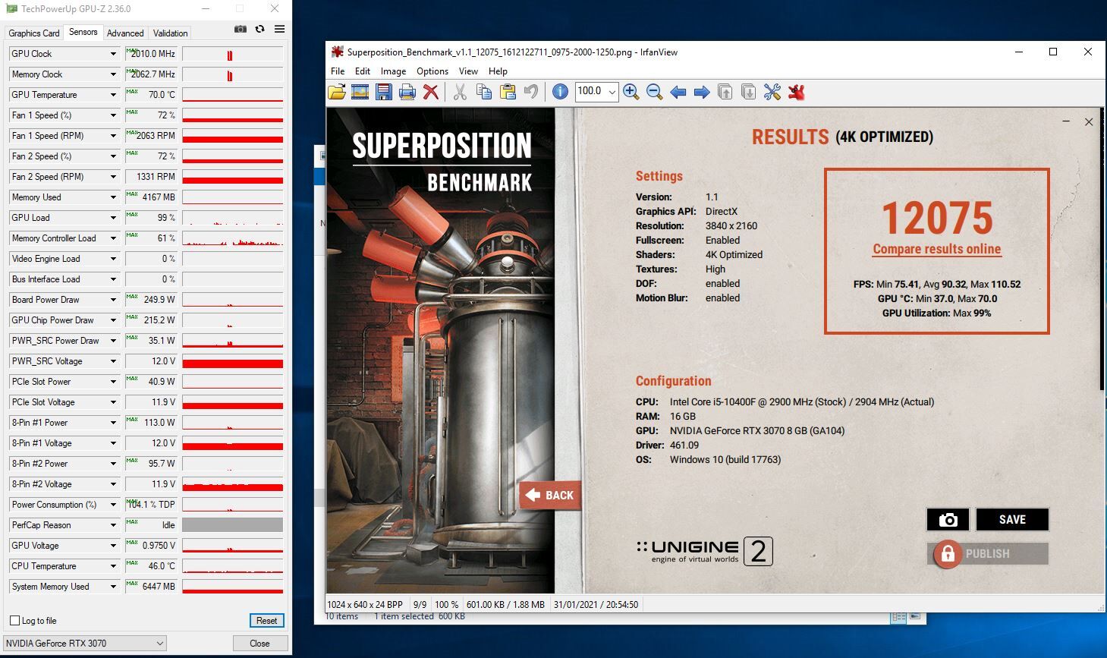Click the details view icon in Explorer window

coord(899,617)
